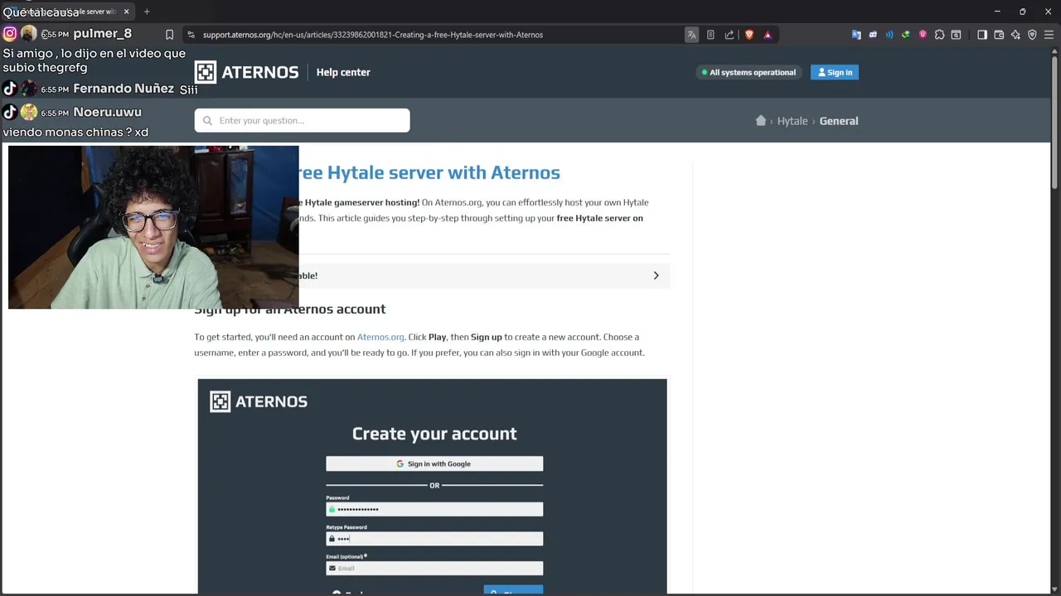The height and width of the screenshot is (596, 1061).
Task: Click the streamer webcam overlay
Action: (153, 228)
